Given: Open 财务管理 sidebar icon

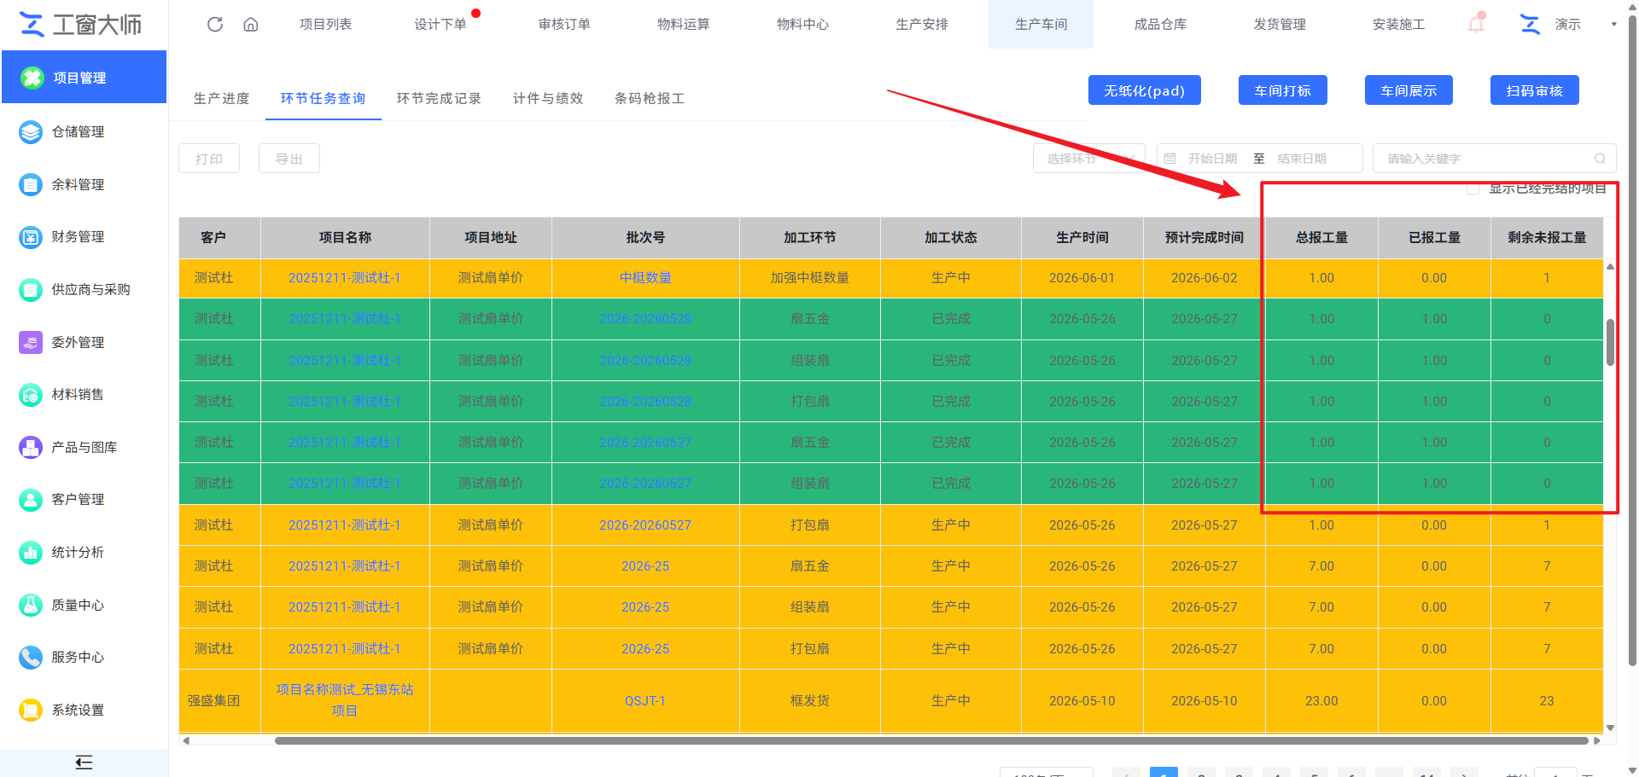Looking at the screenshot, I should (x=31, y=237).
